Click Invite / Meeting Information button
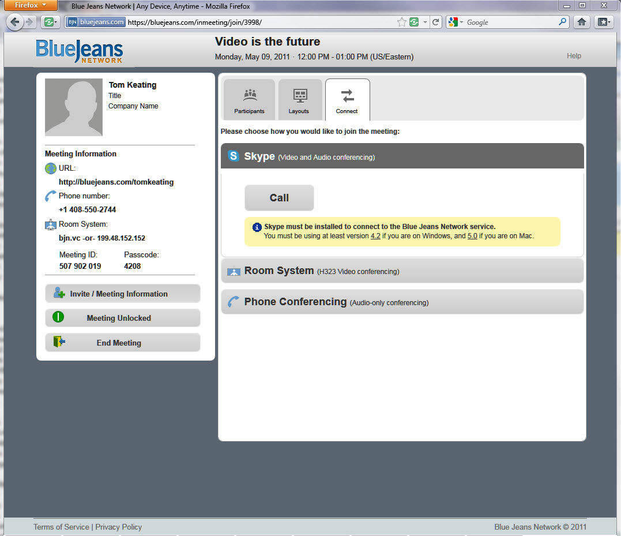 pyautogui.click(x=122, y=294)
